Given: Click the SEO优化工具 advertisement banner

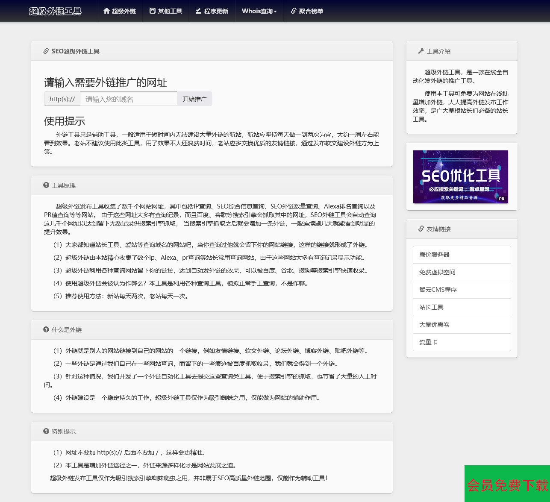Looking at the screenshot, I should (x=460, y=177).
